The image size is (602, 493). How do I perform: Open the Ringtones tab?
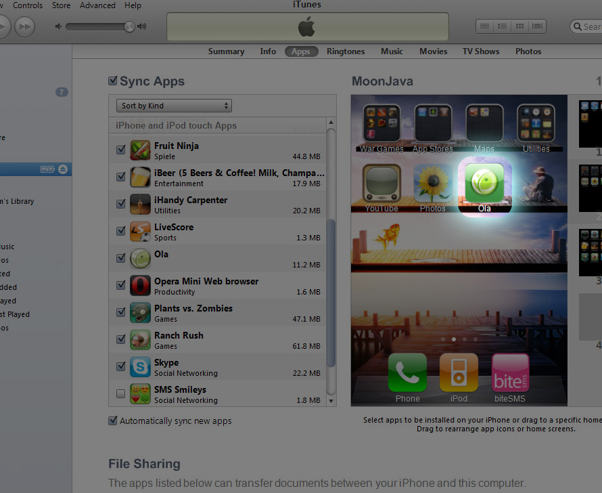[x=346, y=51]
